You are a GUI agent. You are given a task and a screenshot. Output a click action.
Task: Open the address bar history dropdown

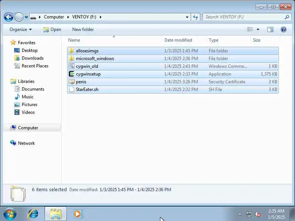coord(187,17)
